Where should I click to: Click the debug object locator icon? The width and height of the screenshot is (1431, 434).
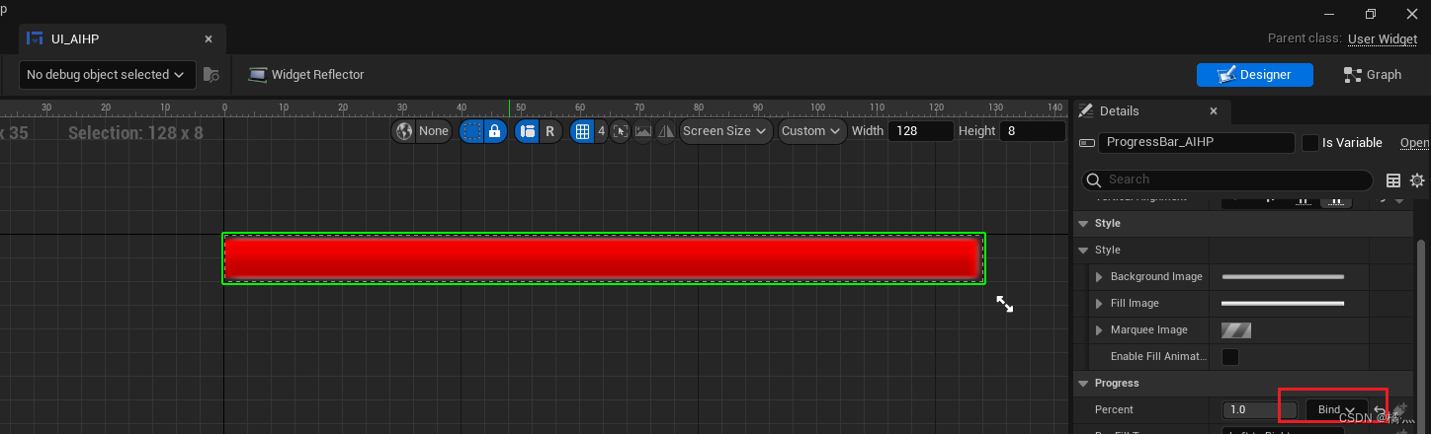click(210, 74)
